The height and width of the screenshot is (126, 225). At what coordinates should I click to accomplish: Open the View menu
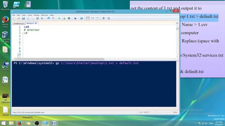click(24, 15)
